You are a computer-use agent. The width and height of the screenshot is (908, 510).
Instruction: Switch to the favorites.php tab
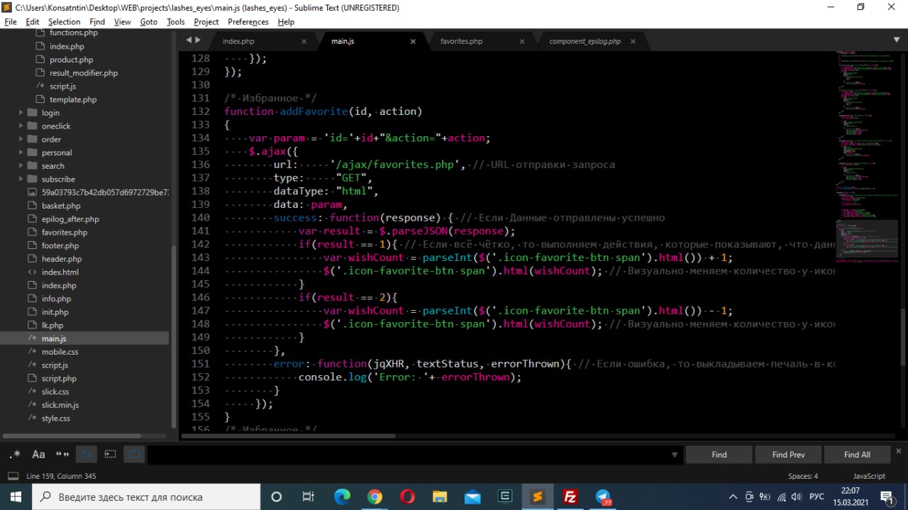[461, 41]
